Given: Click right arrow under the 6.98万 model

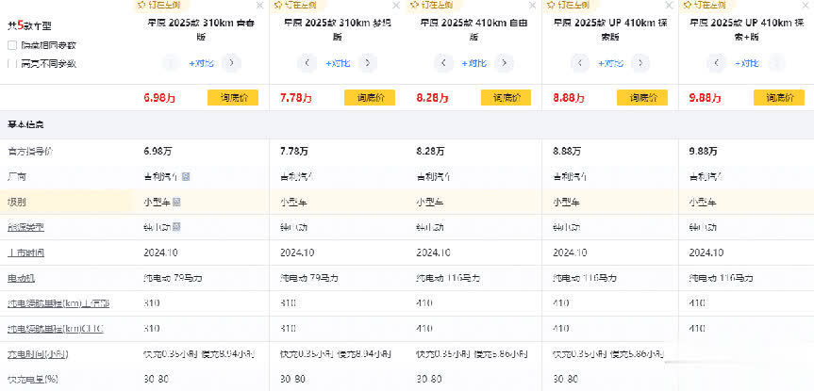Looking at the screenshot, I should point(231,63).
